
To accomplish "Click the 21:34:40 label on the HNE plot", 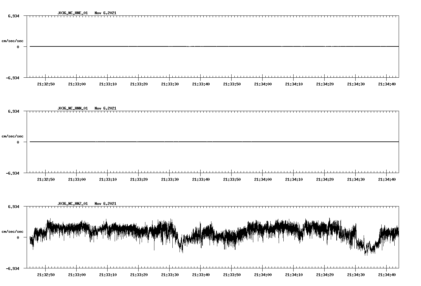I will point(387,84).
